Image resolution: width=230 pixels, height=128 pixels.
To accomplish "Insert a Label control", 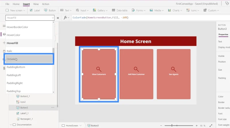I will (35, 10).
